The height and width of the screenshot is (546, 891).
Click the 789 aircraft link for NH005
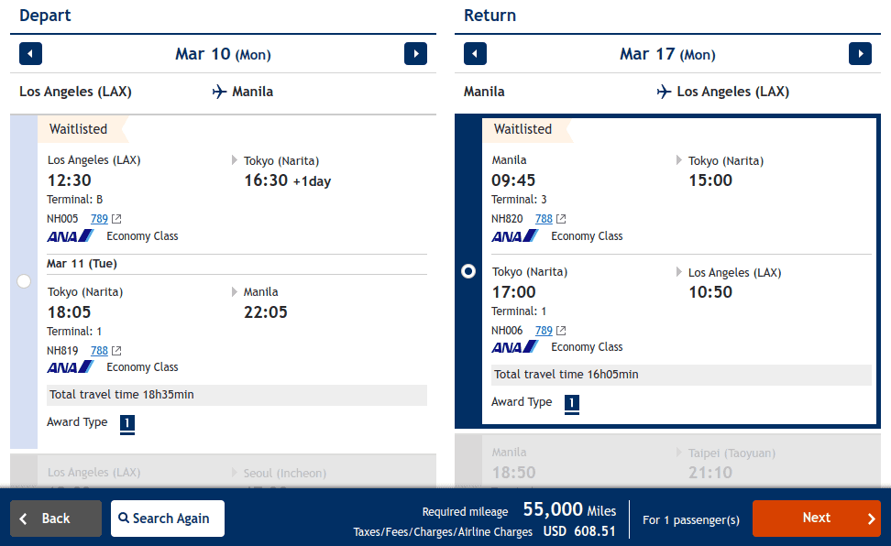click(x=99, y=219)
